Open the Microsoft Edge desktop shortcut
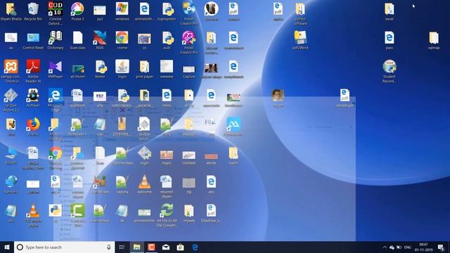 pos(56,100)
